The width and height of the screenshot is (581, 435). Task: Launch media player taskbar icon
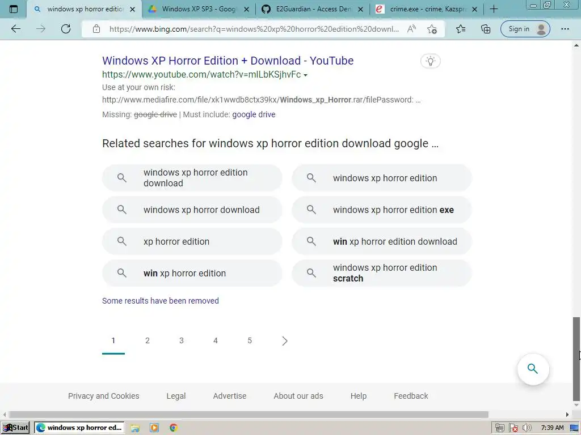154,428
